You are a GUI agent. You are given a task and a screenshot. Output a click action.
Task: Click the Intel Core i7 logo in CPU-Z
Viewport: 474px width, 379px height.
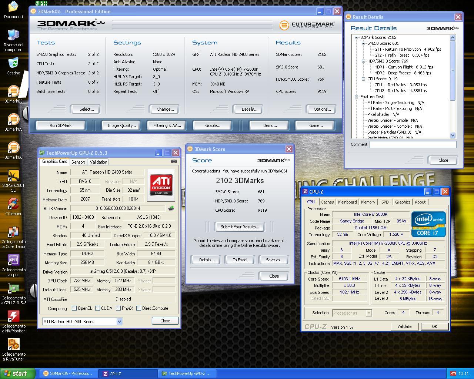(x=428, y=224)
